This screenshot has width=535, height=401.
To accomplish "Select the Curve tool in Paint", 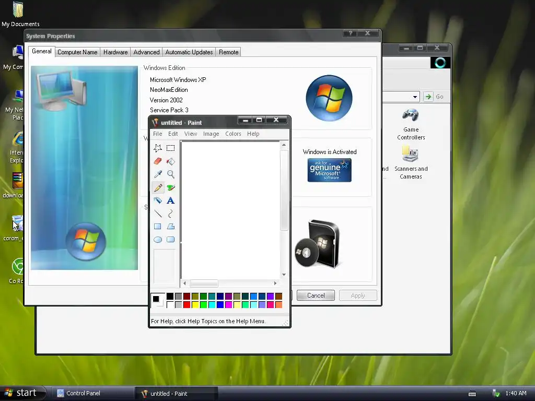I will point(171,214).
